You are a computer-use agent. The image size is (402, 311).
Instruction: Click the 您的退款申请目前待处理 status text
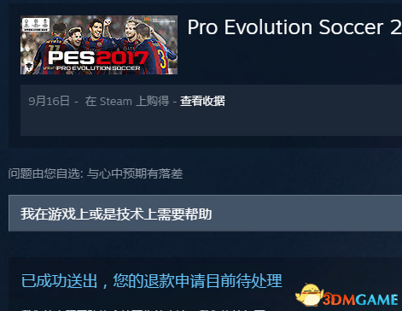[x=197, y=281]
